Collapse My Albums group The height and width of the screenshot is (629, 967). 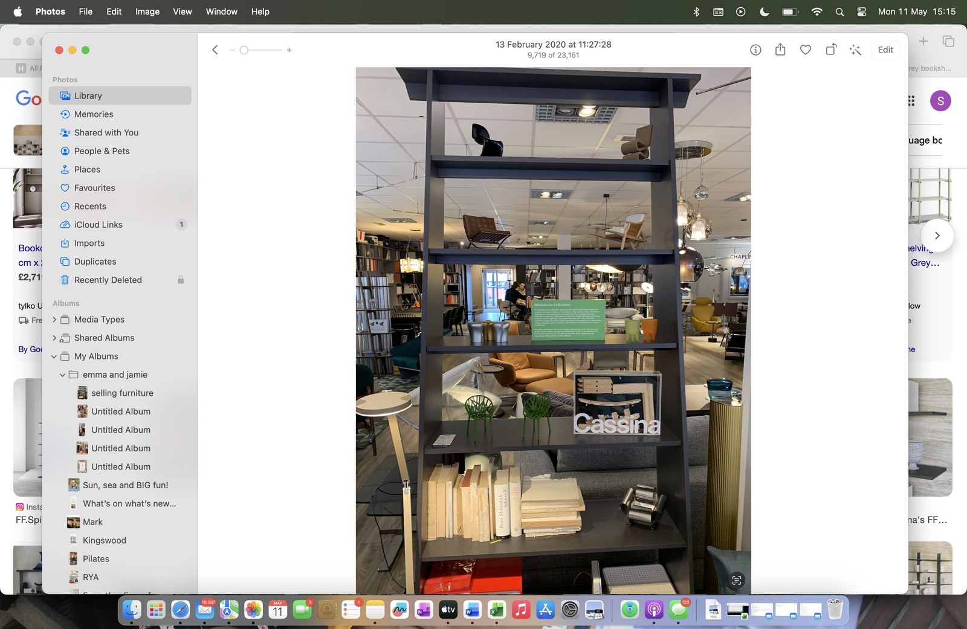[54, 356]
